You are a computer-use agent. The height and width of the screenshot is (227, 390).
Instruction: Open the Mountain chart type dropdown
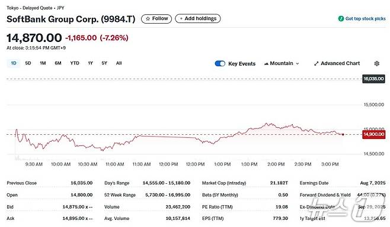click(282, 63)
